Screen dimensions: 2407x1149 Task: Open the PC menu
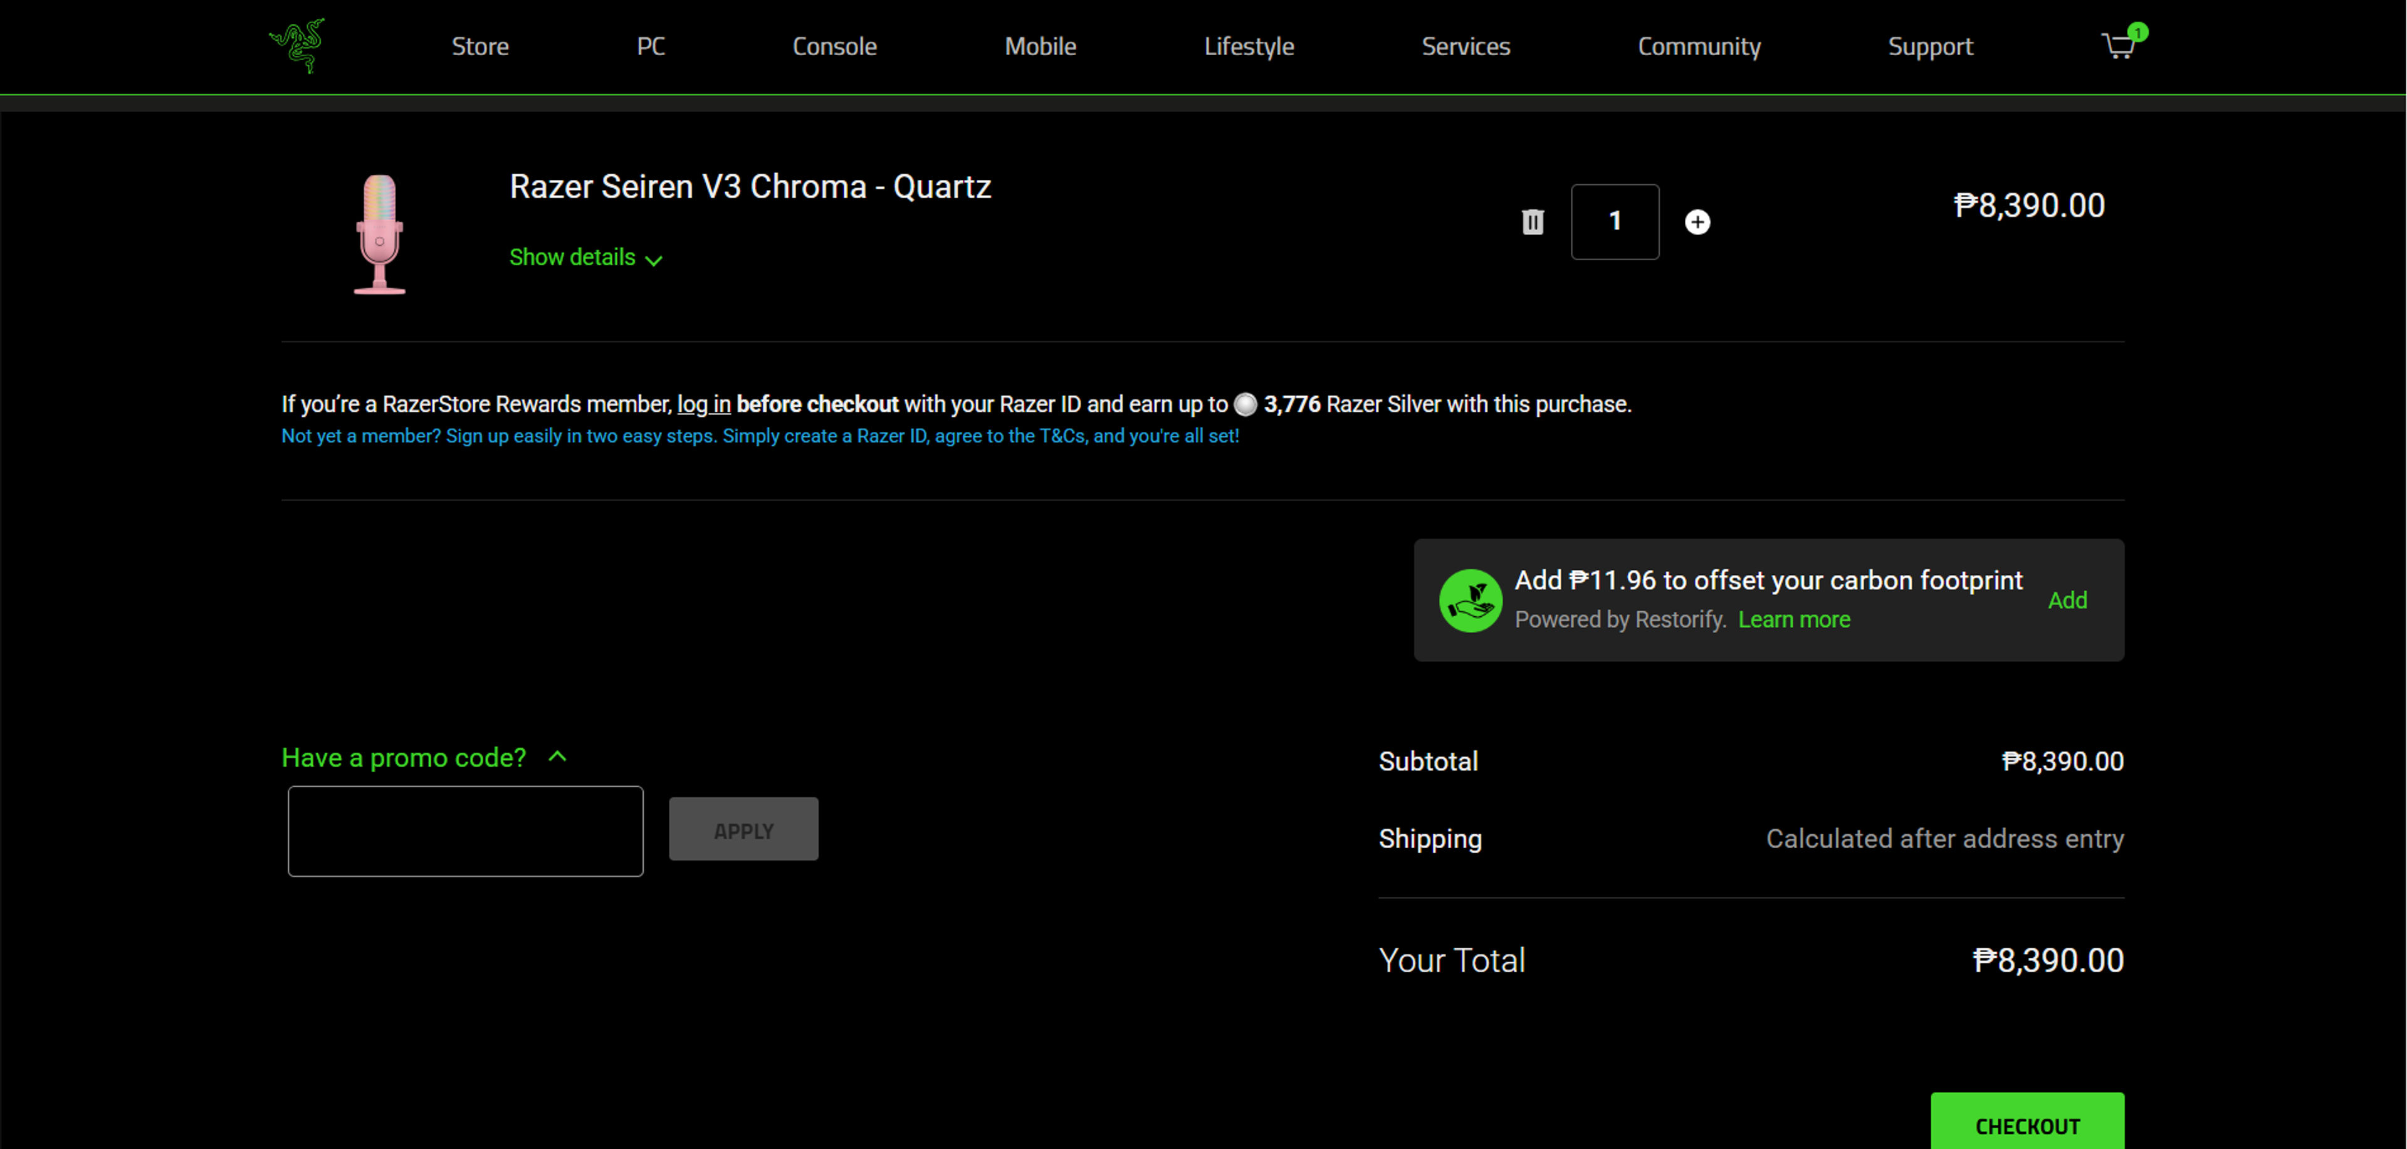point(651,46)
